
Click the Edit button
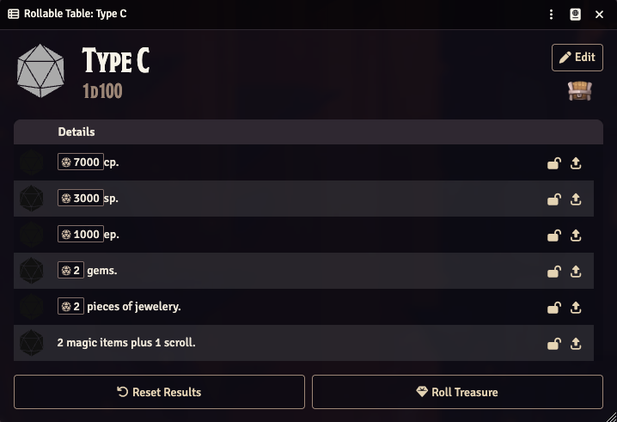pos(577,58)
